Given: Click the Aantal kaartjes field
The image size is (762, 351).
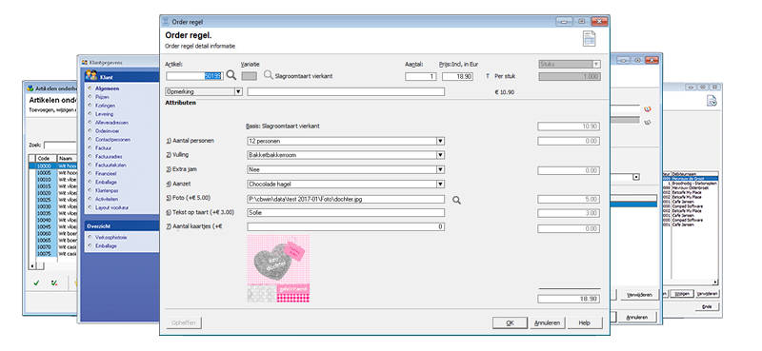Looking at the screenshot, I should [346, 226].
